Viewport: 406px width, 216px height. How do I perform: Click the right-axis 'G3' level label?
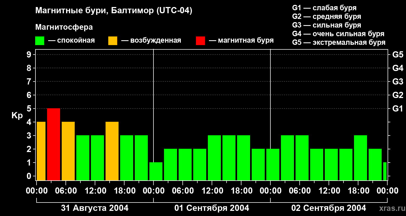tap(398, 82)
